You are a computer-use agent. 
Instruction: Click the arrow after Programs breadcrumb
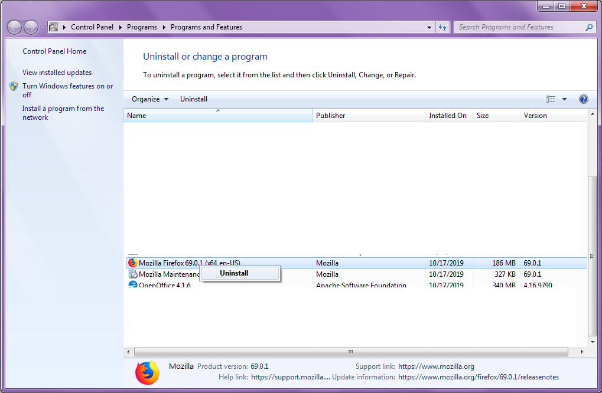click(164, 27)
